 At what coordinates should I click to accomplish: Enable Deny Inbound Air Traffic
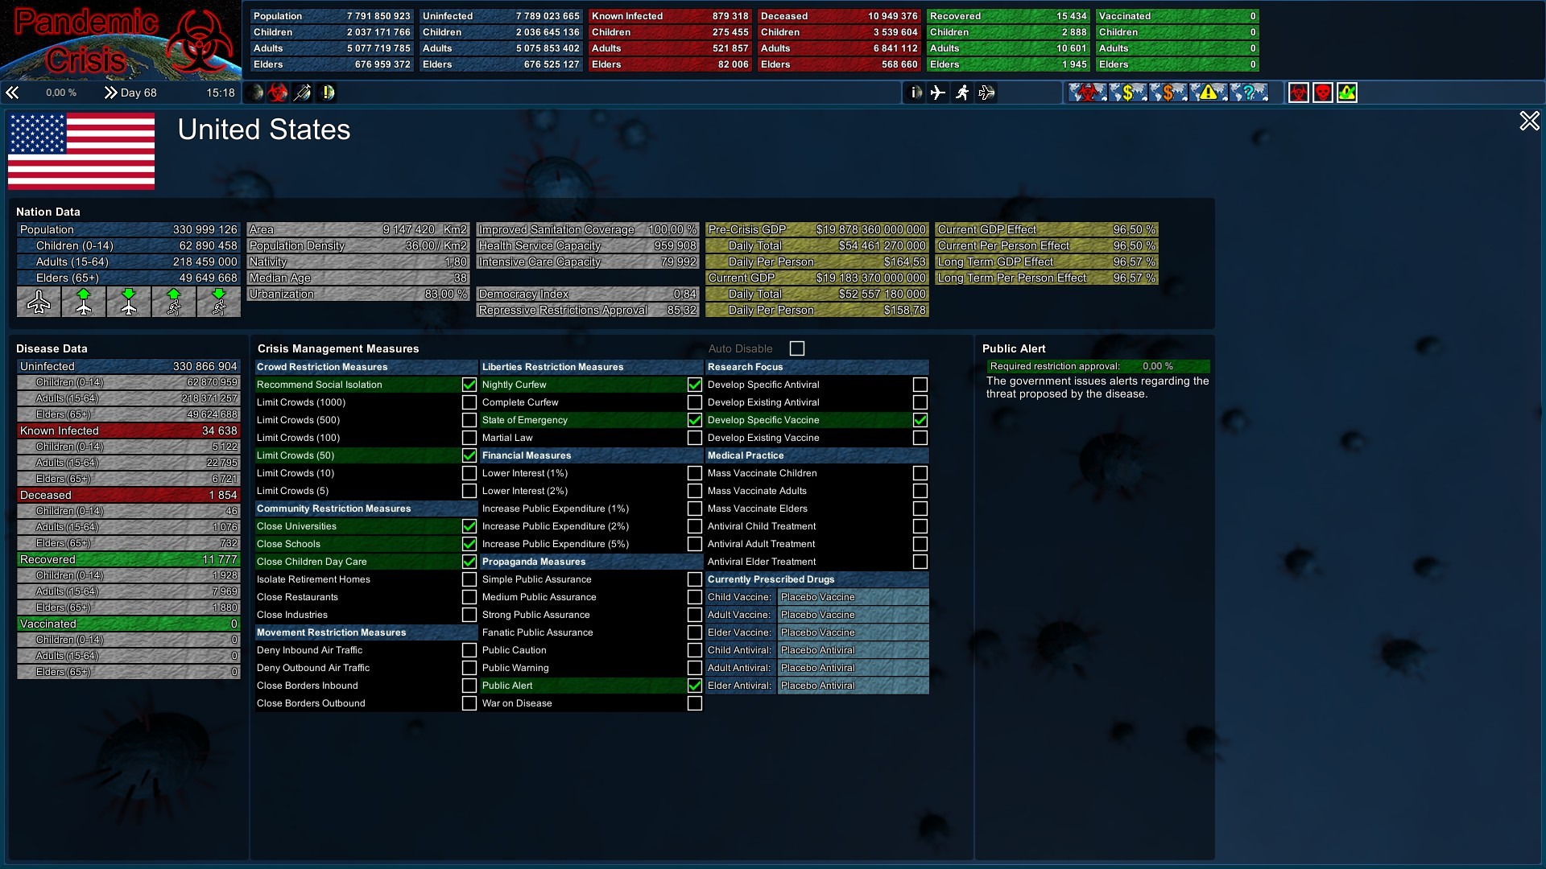tap(469, 650)
